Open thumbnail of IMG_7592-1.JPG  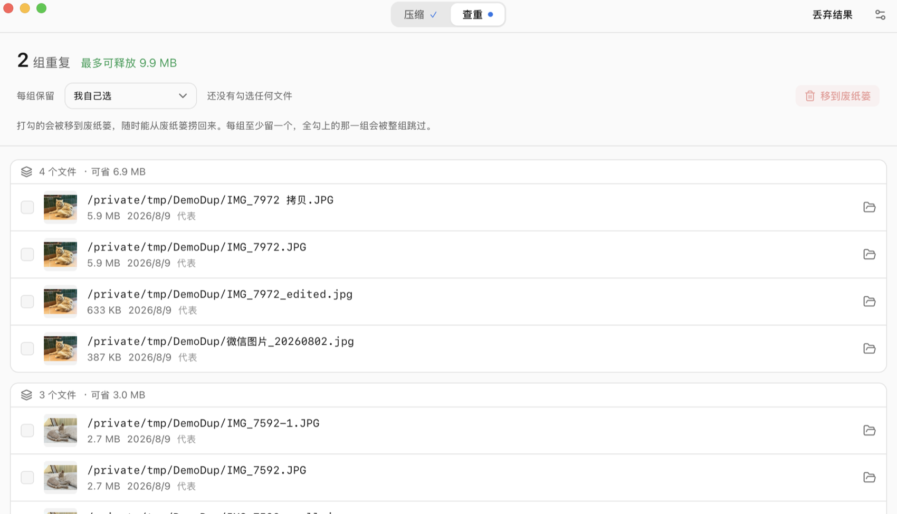click(x=60, y=430)
